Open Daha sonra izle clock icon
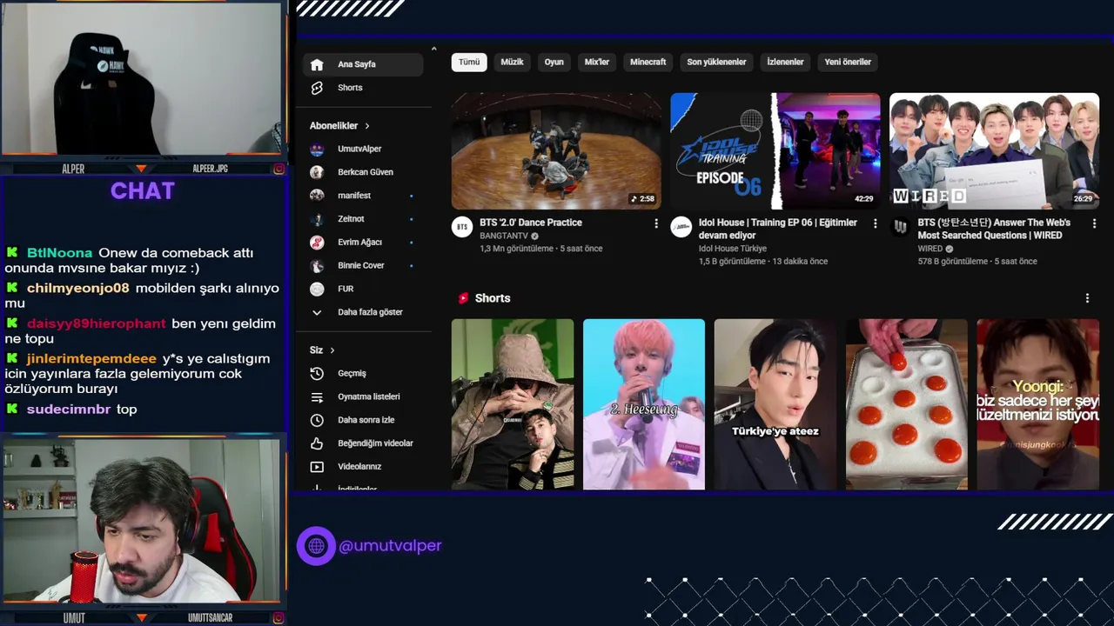 tap(317, 420)
